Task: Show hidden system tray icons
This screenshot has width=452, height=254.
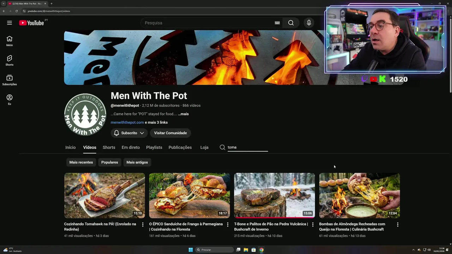Action: click(x=414, y=250)
